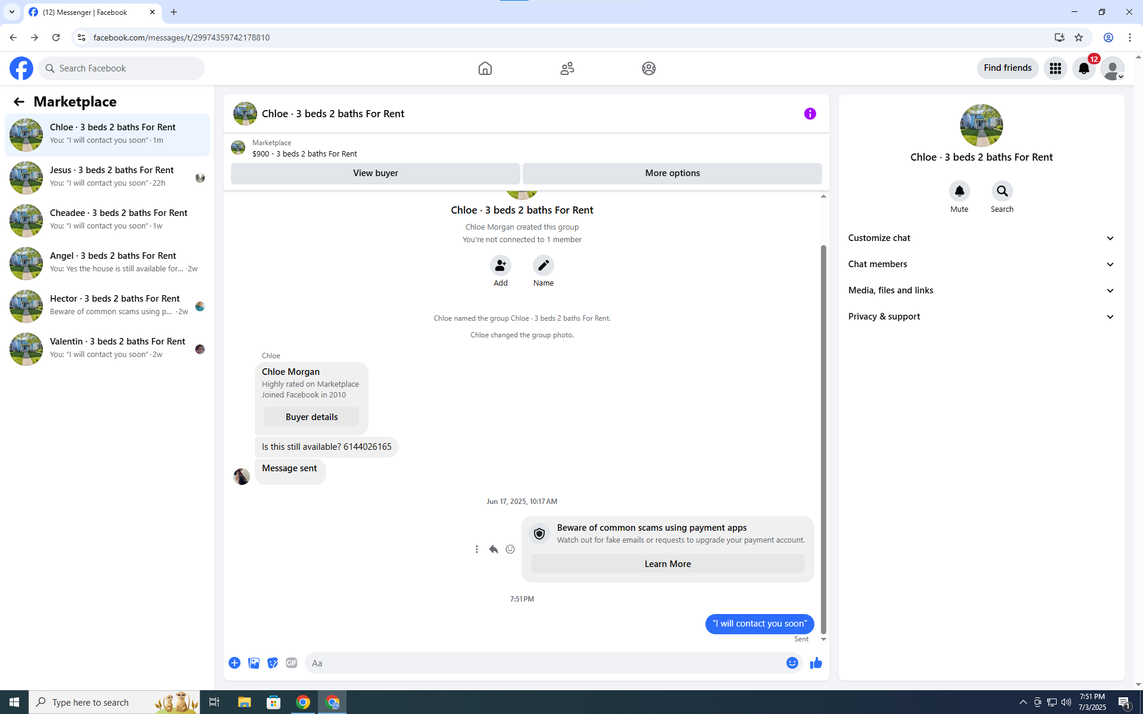Expand Chat members section
Viewport: 1143px width, 714px height.
[x=981, y=264]
